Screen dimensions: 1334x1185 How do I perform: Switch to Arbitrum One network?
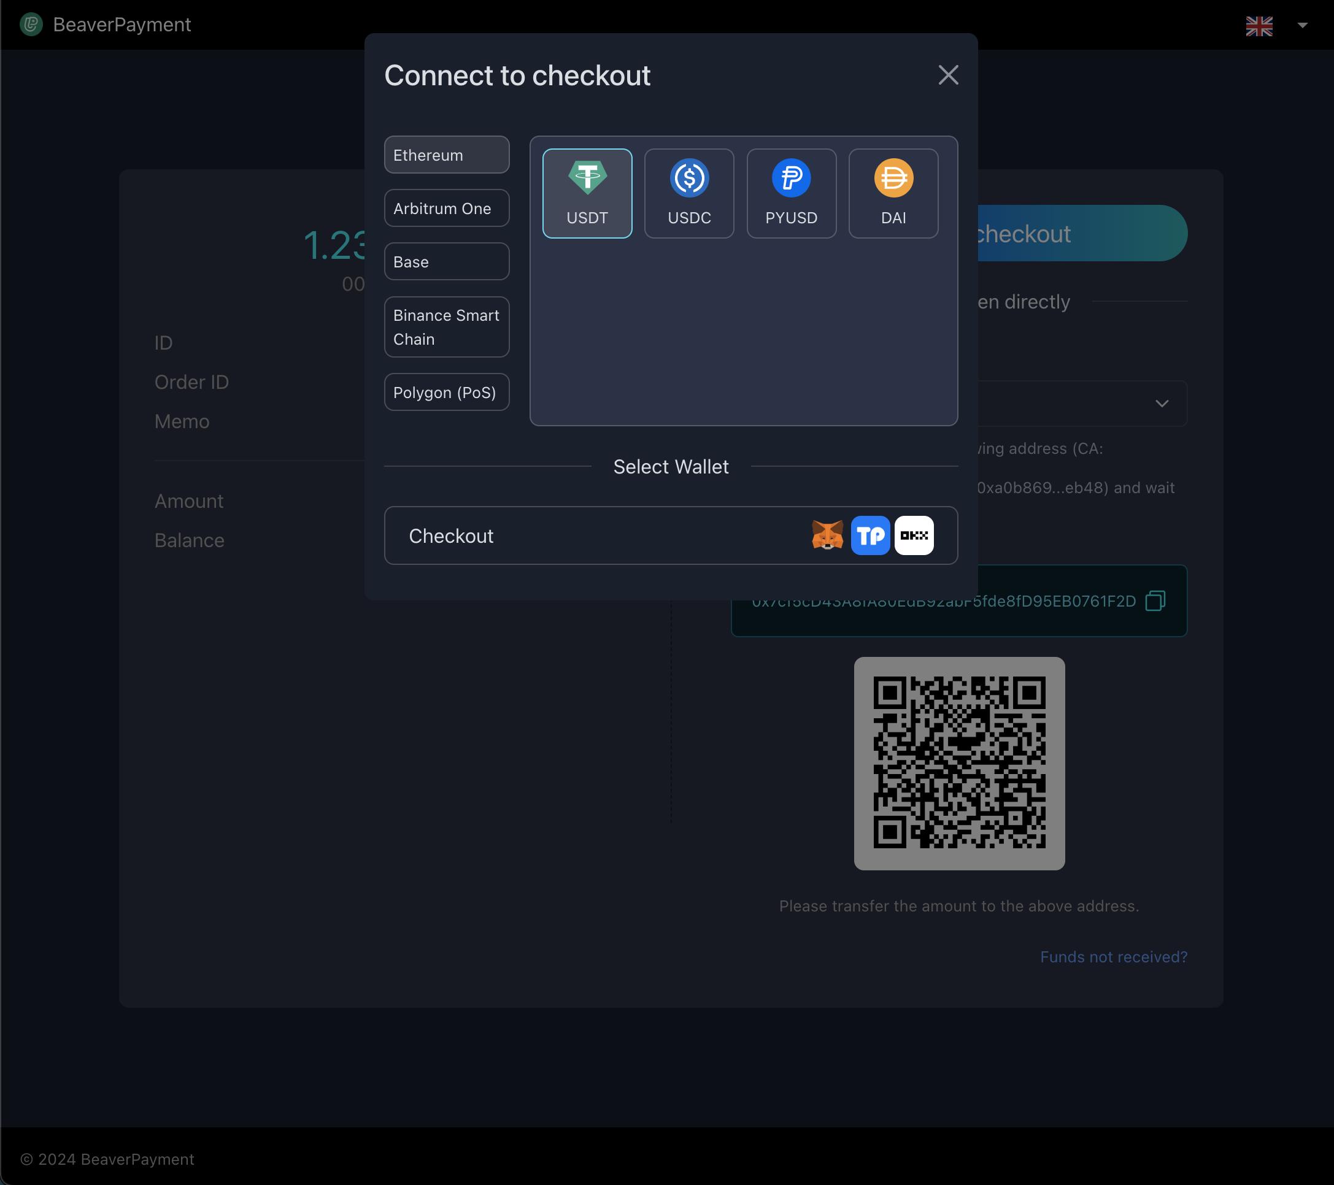[447, 208]
